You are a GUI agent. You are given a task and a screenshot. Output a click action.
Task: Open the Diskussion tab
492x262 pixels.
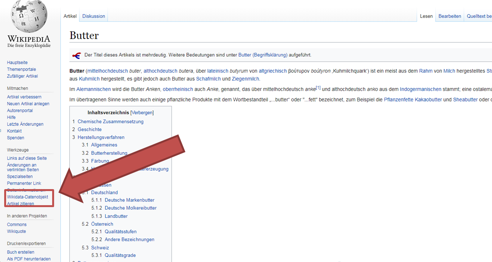coord(93,16)
